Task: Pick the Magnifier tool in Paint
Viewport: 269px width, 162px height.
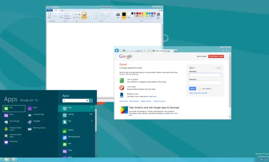Action: click(x=79, y=18)
